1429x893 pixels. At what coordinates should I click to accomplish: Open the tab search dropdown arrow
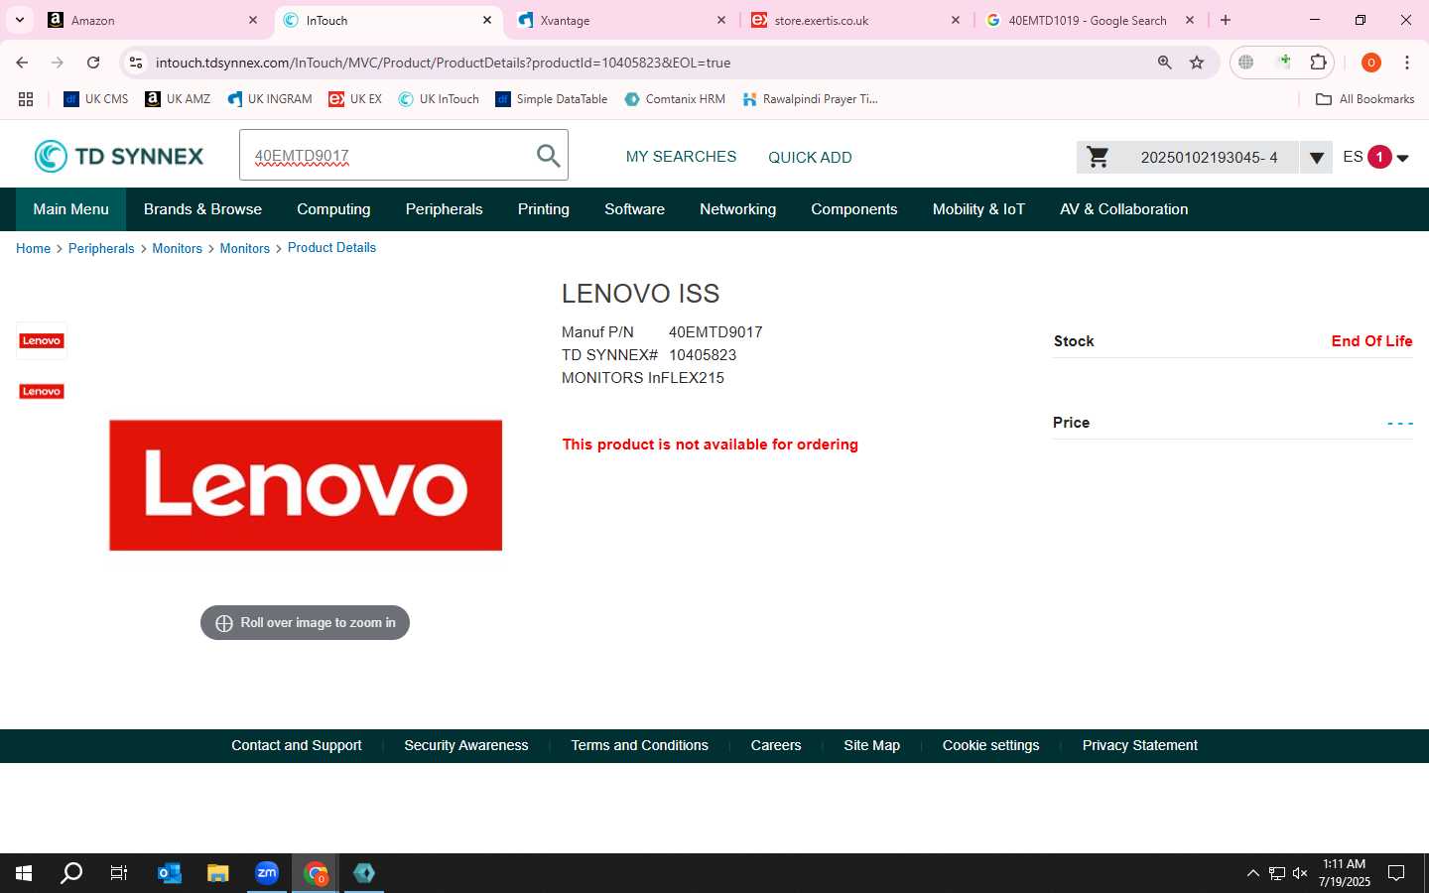click(20, 20)
